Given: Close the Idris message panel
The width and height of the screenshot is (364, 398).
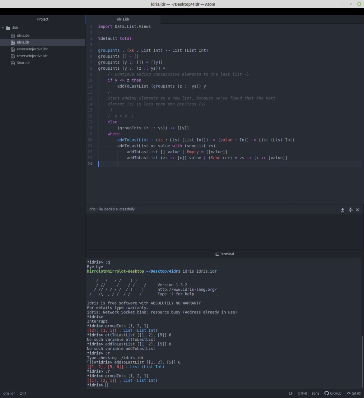Looking at the screenshot, I should tap(357, 210).
